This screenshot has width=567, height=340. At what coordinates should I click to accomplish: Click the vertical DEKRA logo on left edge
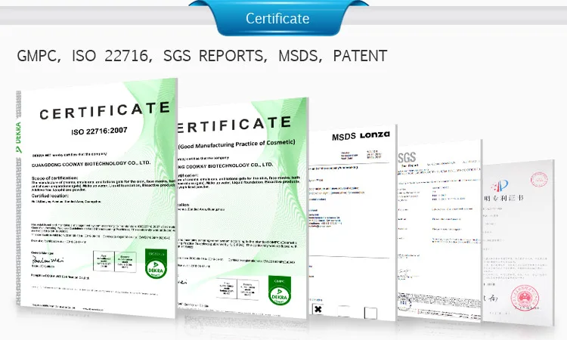[x=18, y=138]
